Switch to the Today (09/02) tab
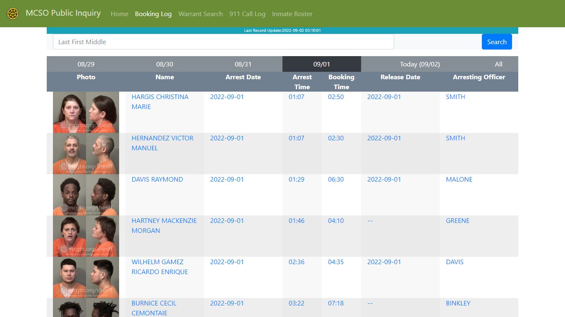The height and width of the screenshot is (317, 565). click(420, 64)
